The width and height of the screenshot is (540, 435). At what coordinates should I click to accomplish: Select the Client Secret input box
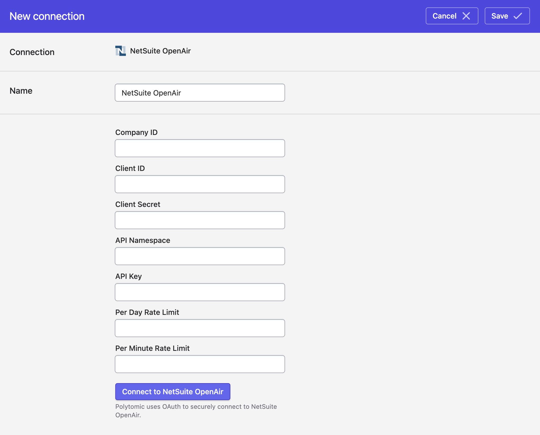[x=200, y=220]
